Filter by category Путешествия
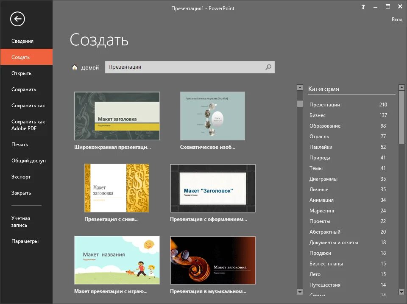 pyautogui.click(x=348, y=285)
